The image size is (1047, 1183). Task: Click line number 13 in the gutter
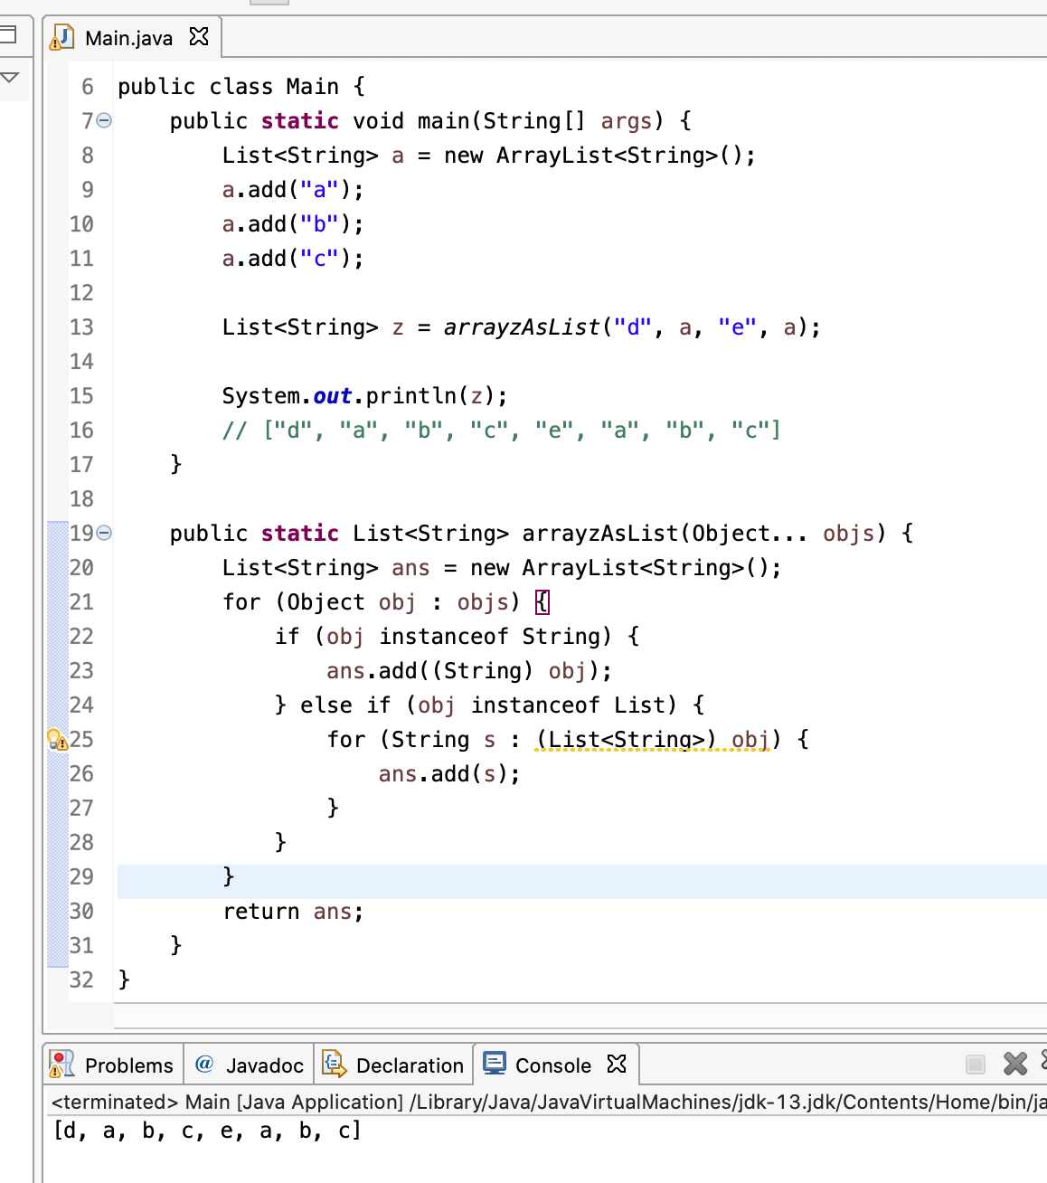click(x=81, y=327)
